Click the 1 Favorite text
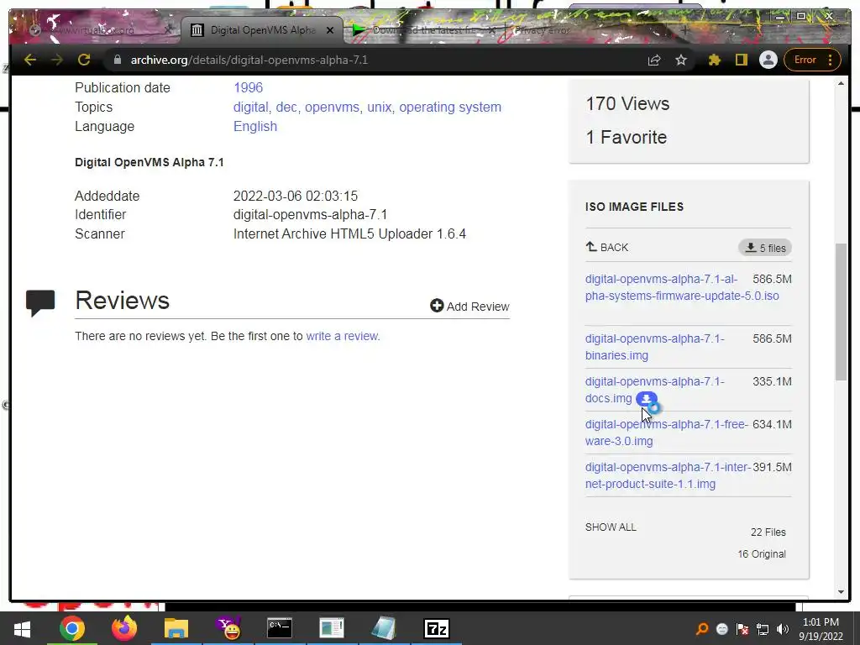Screen dimensions: 860x645 pos(627,137)
